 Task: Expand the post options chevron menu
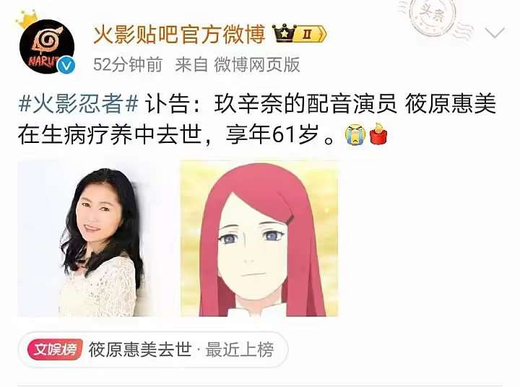click(x=495, y=32)
